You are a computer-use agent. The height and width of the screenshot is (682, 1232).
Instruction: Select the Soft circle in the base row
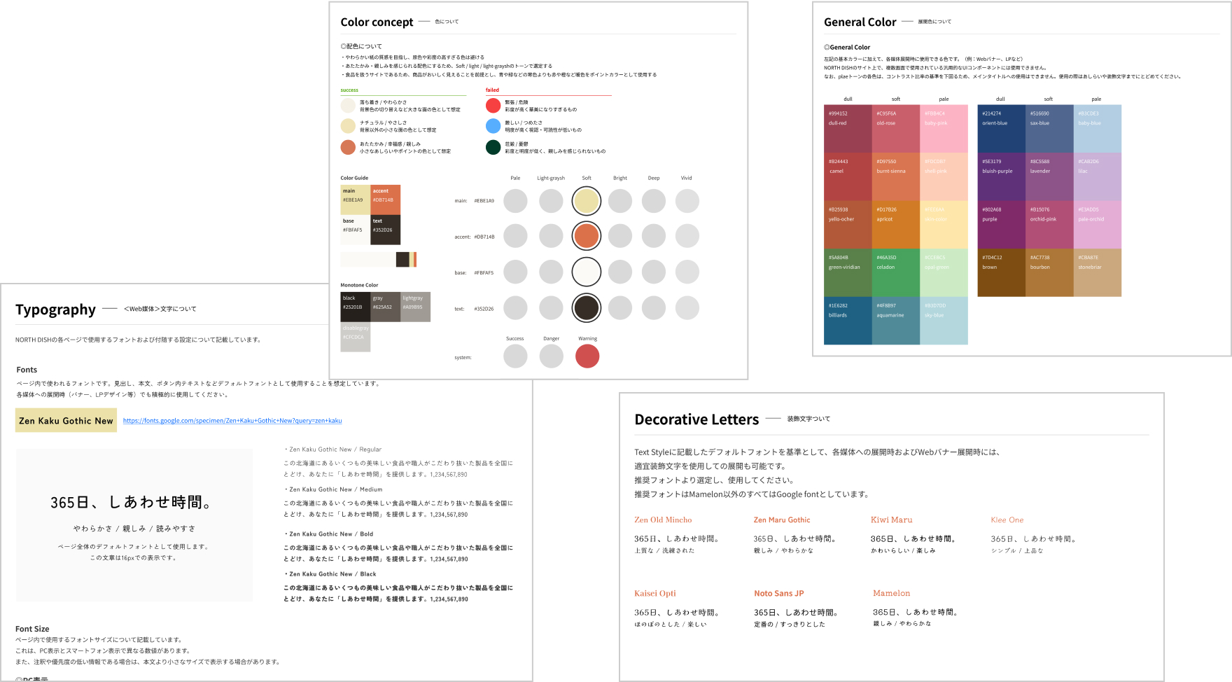click(587, 272)
